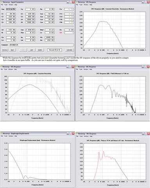Screen dimensions: 150x188
Task: Click the Fta value field
Action: pyautogui.click(x=69, y=9)
